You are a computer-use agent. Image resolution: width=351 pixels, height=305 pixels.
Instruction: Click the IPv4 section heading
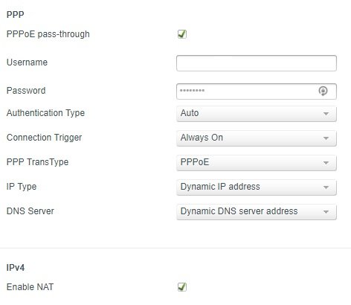(x=16, y=268)
